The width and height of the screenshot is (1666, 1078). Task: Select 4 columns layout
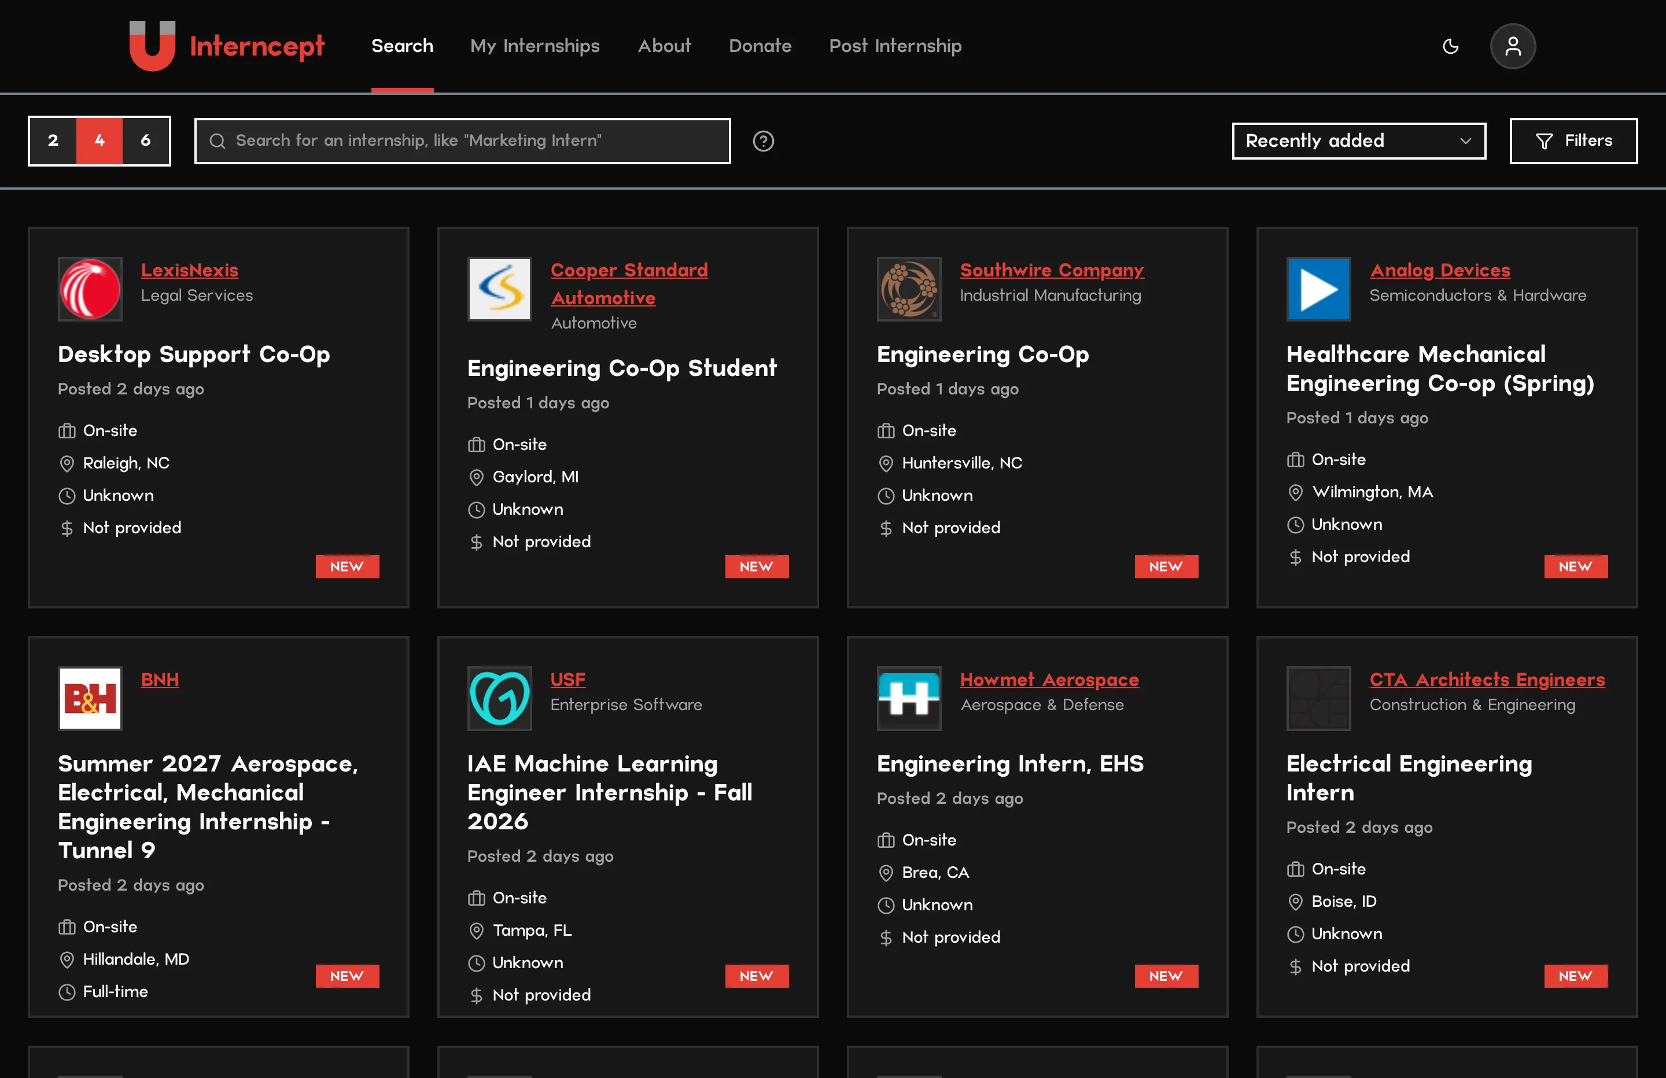[99, 141]
